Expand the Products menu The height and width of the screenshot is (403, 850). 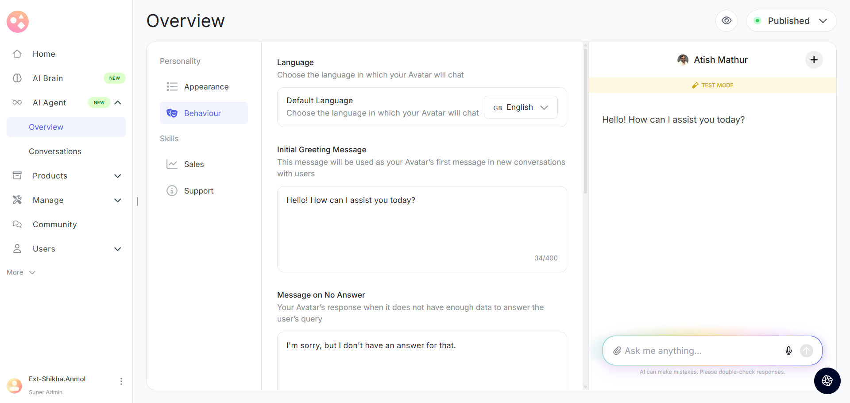(x=118, y=176)
